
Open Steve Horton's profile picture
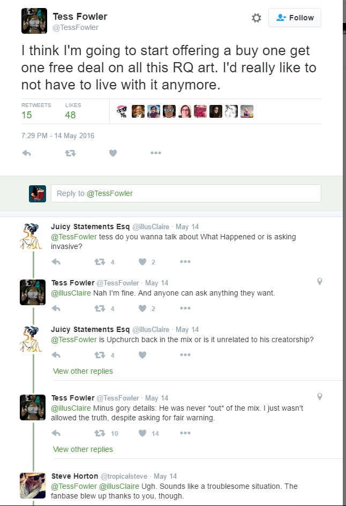click(x=33, y=486)
